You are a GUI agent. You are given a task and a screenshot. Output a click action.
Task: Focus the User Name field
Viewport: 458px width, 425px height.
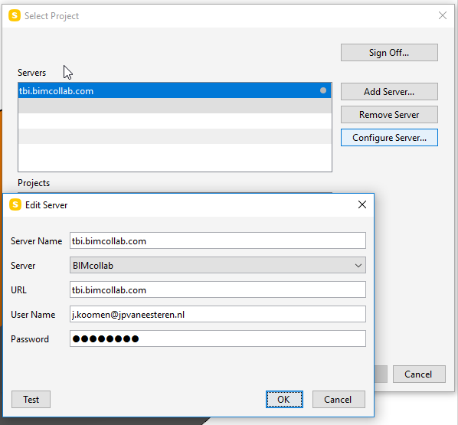(218, 314)
